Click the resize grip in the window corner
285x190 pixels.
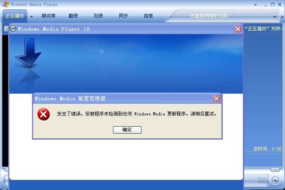click(282, 187)
